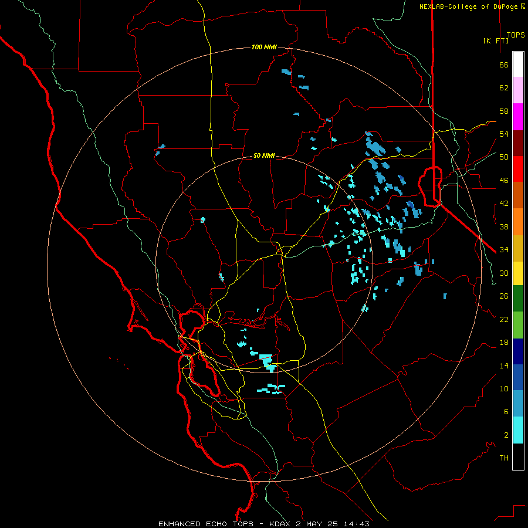Click the "42" legend value

click(504, 204)
